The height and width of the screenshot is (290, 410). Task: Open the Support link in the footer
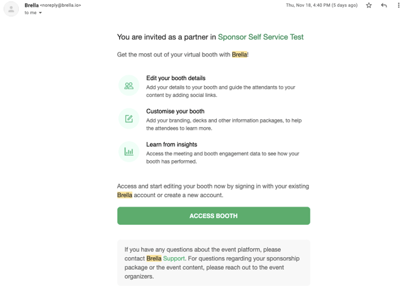coord(174,258)
